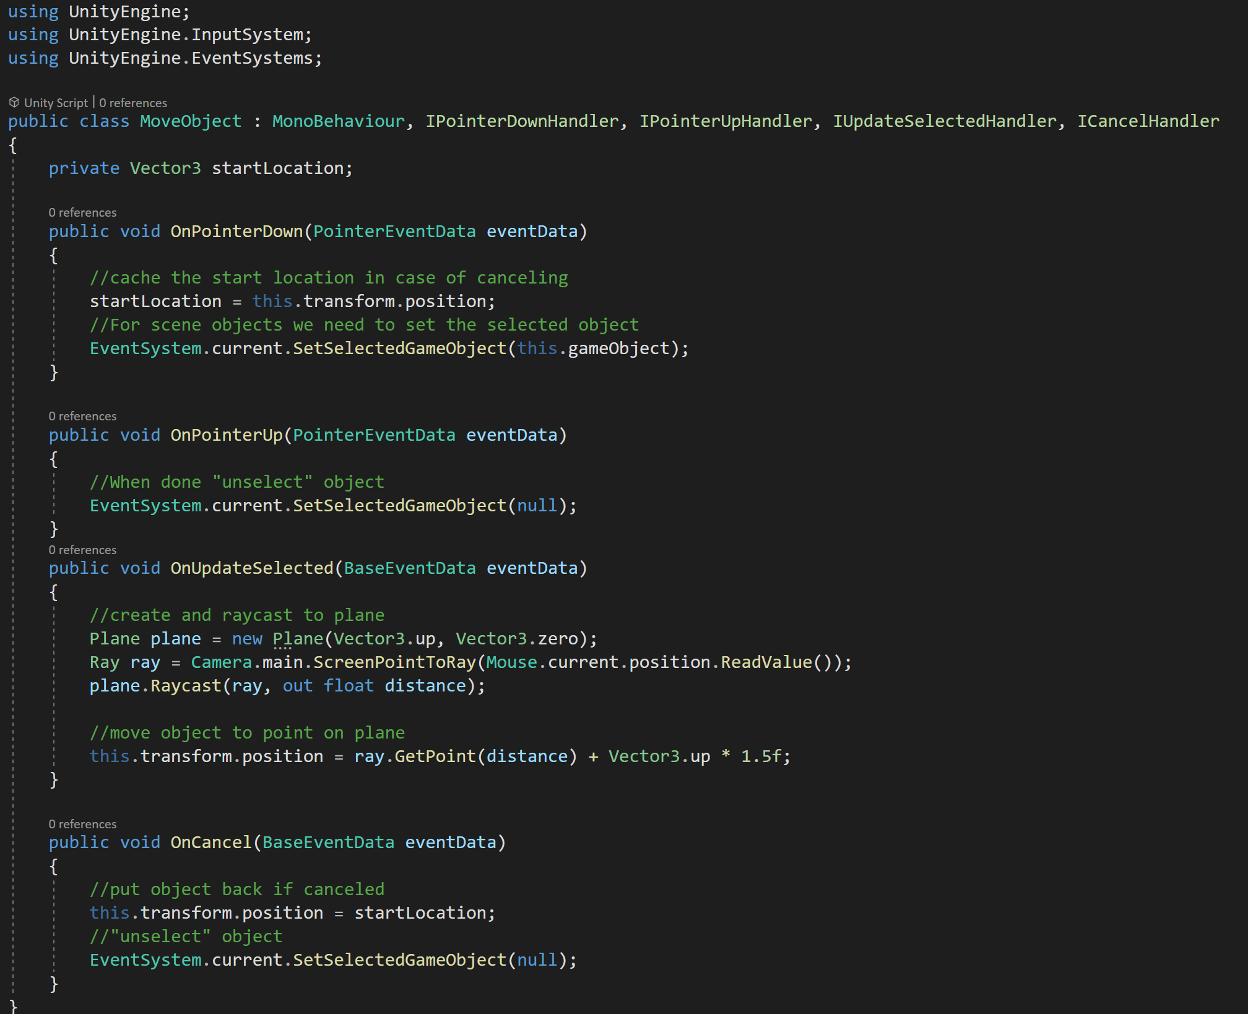Open "0 references" above OnPointerDown method
Screen dimensions: 1248x1014
tap(82, 212)
